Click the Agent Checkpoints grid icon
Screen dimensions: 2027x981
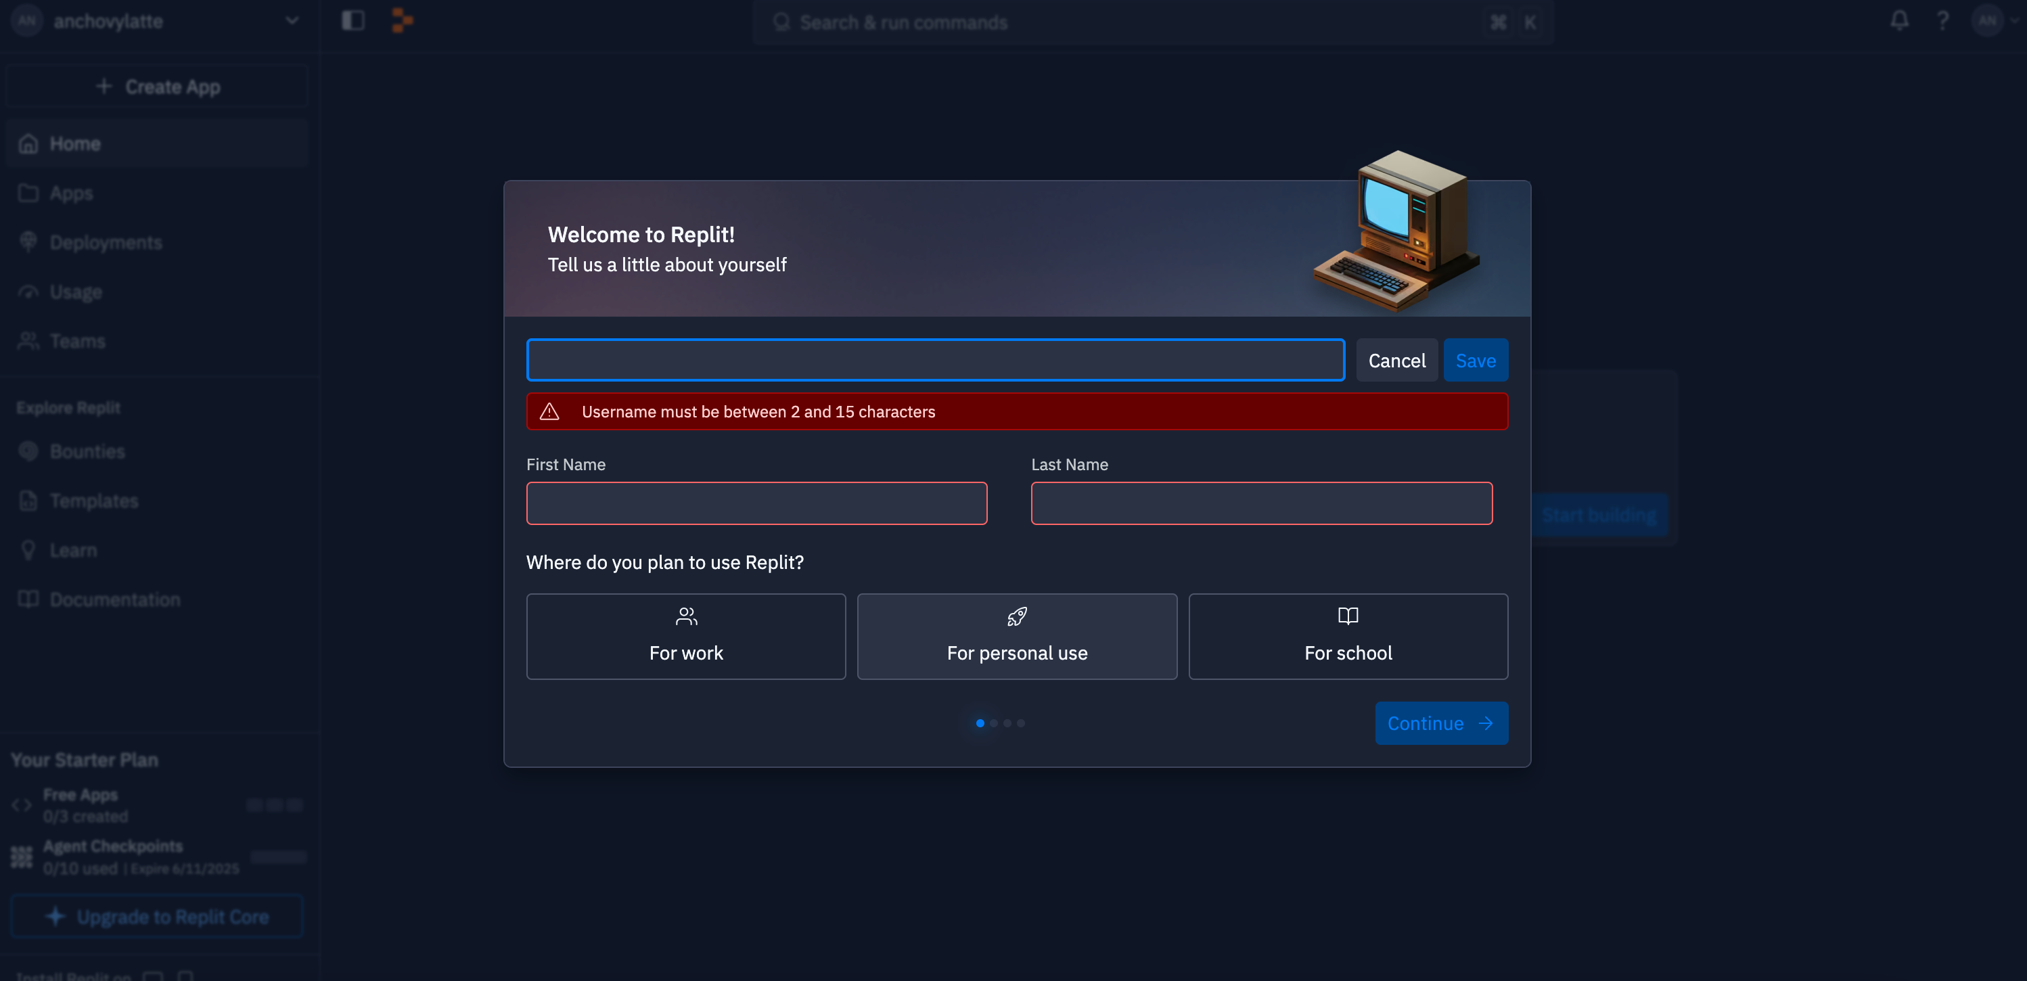pos(21,857)
